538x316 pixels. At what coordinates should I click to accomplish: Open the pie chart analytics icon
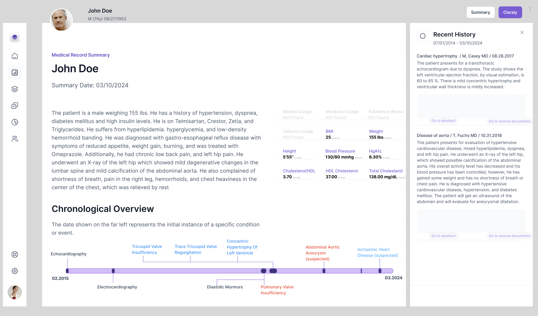pyautogui.click(x=15, y=122)
